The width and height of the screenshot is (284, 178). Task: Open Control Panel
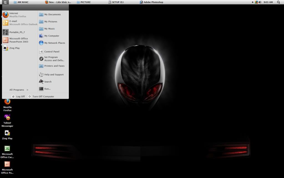(x=53, y=51)
